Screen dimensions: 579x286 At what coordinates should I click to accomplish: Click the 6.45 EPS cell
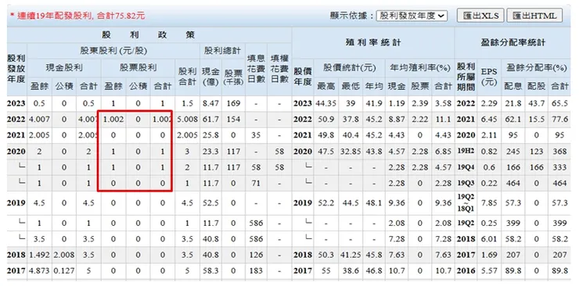coord(489,120)
